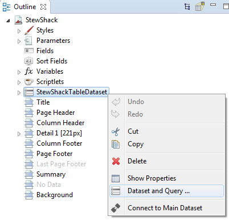The height and width of the screenshot is (220, 229).
Task: Click the red X icon beside Delete
Action: [116, 161]
